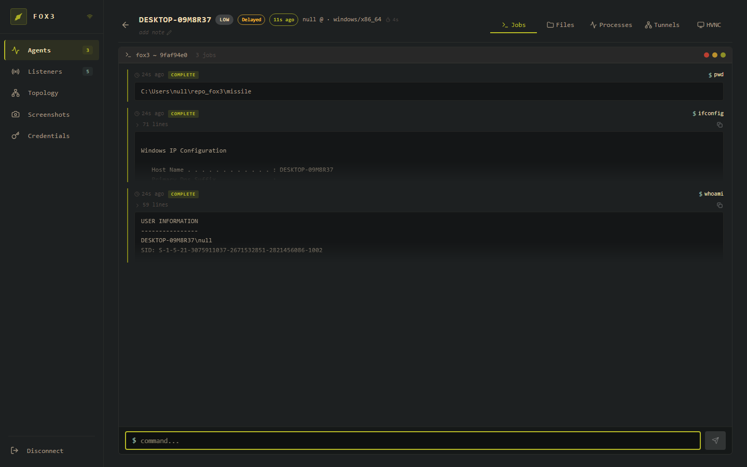Click the clock icon of pwd job
The image size is (747, 467).
pos(137,75)
